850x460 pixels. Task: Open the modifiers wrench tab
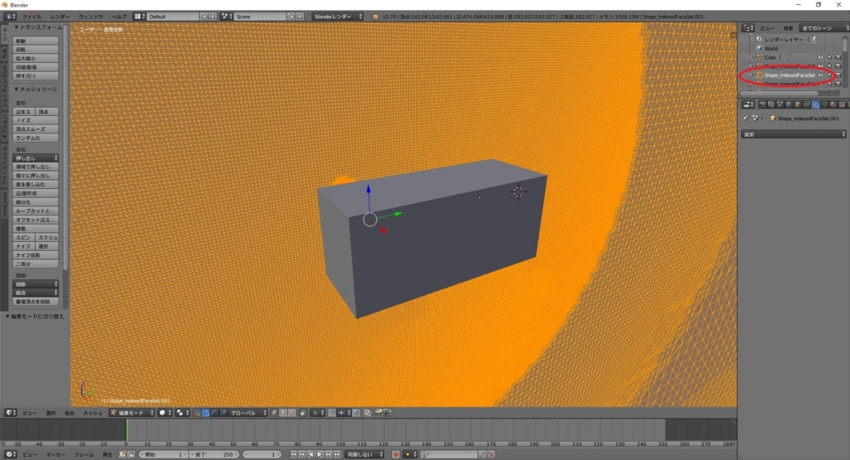pos(816,104)
